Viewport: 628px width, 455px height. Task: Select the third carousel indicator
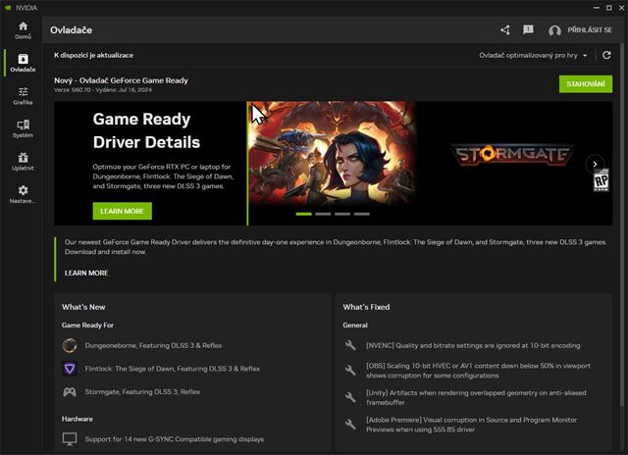pos(342,214)
